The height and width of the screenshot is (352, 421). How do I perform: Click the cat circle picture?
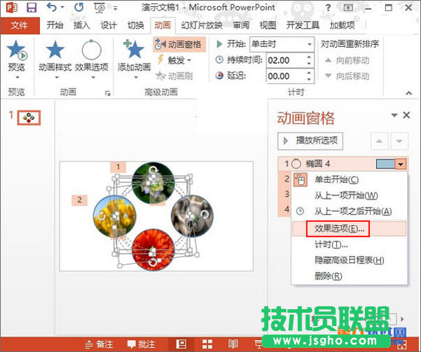[x=192, y=216]
